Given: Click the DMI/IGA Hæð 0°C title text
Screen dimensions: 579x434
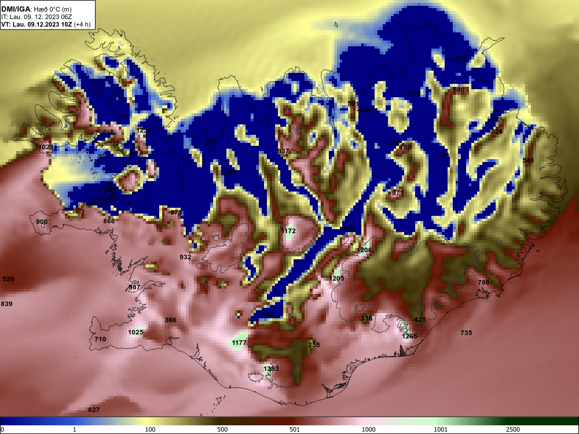Looking at the screenshot, I should click(x=36, y=9).
